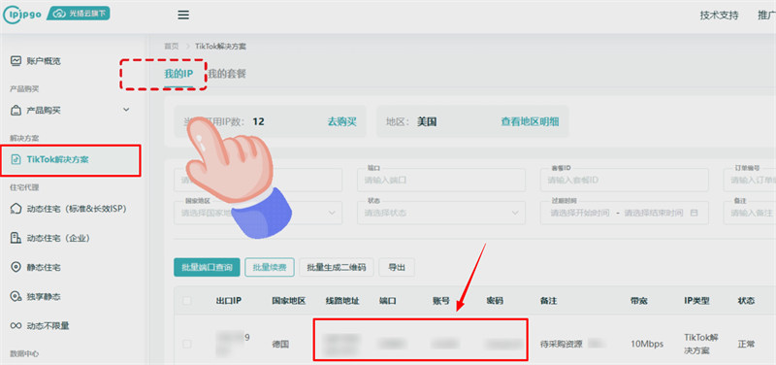Click 请选择开始时间 date field

[579, 213]
